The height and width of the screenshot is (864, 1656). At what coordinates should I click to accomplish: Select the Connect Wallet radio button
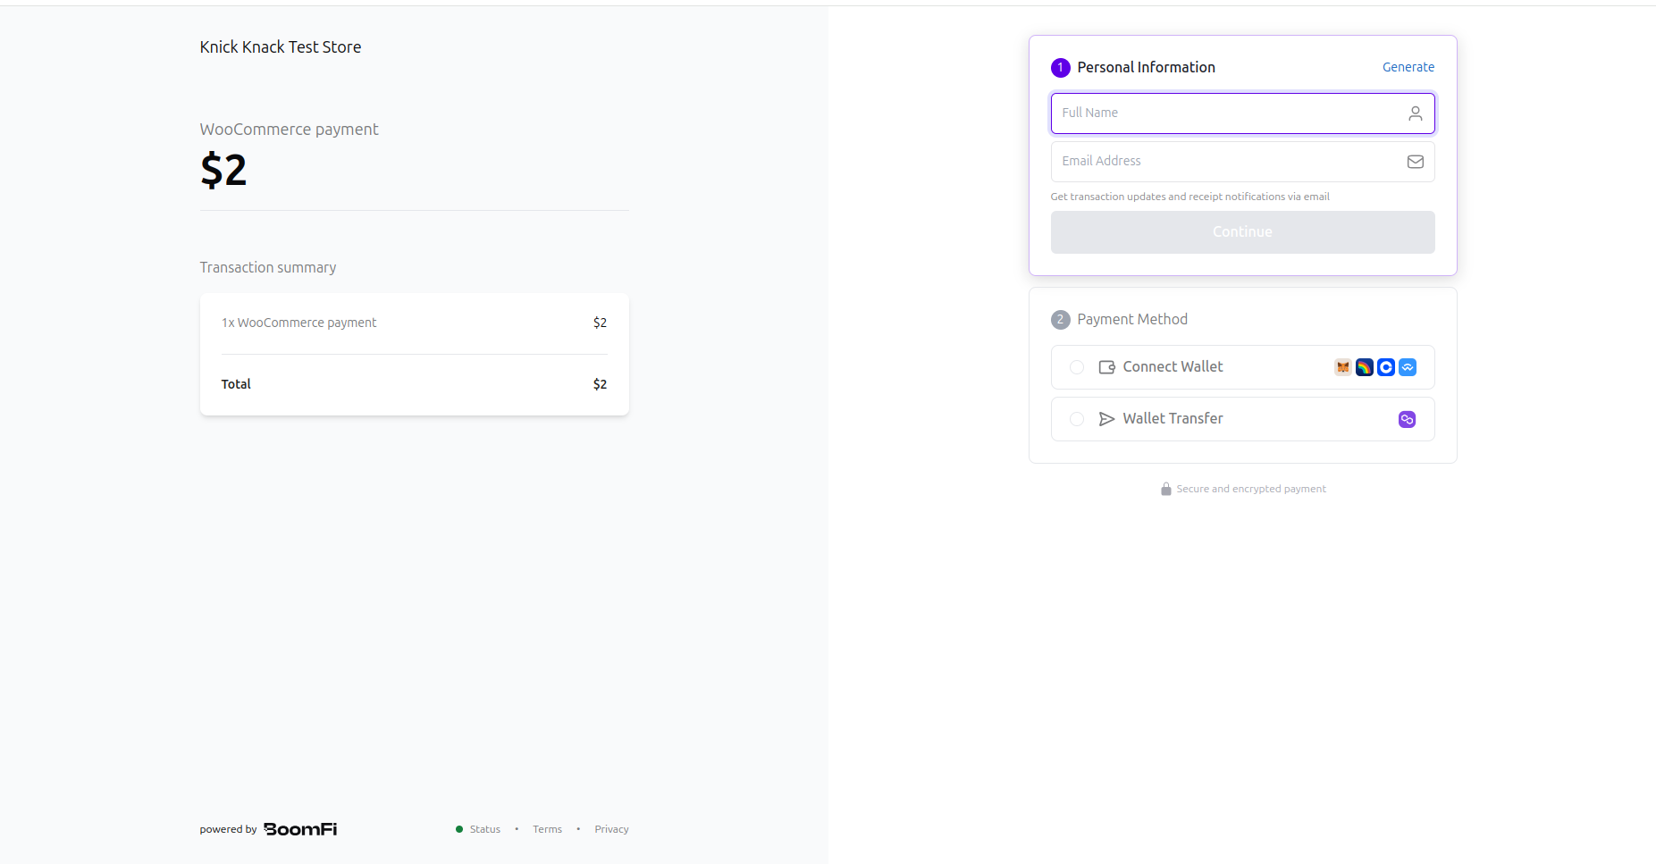[x=1076, y=367]
